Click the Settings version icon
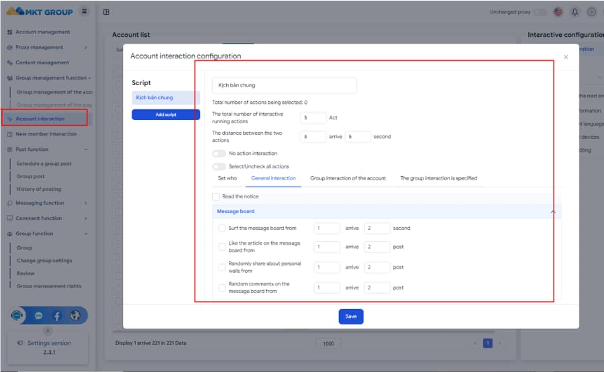Viewport: 604px width, 372px height. point(20,343)
